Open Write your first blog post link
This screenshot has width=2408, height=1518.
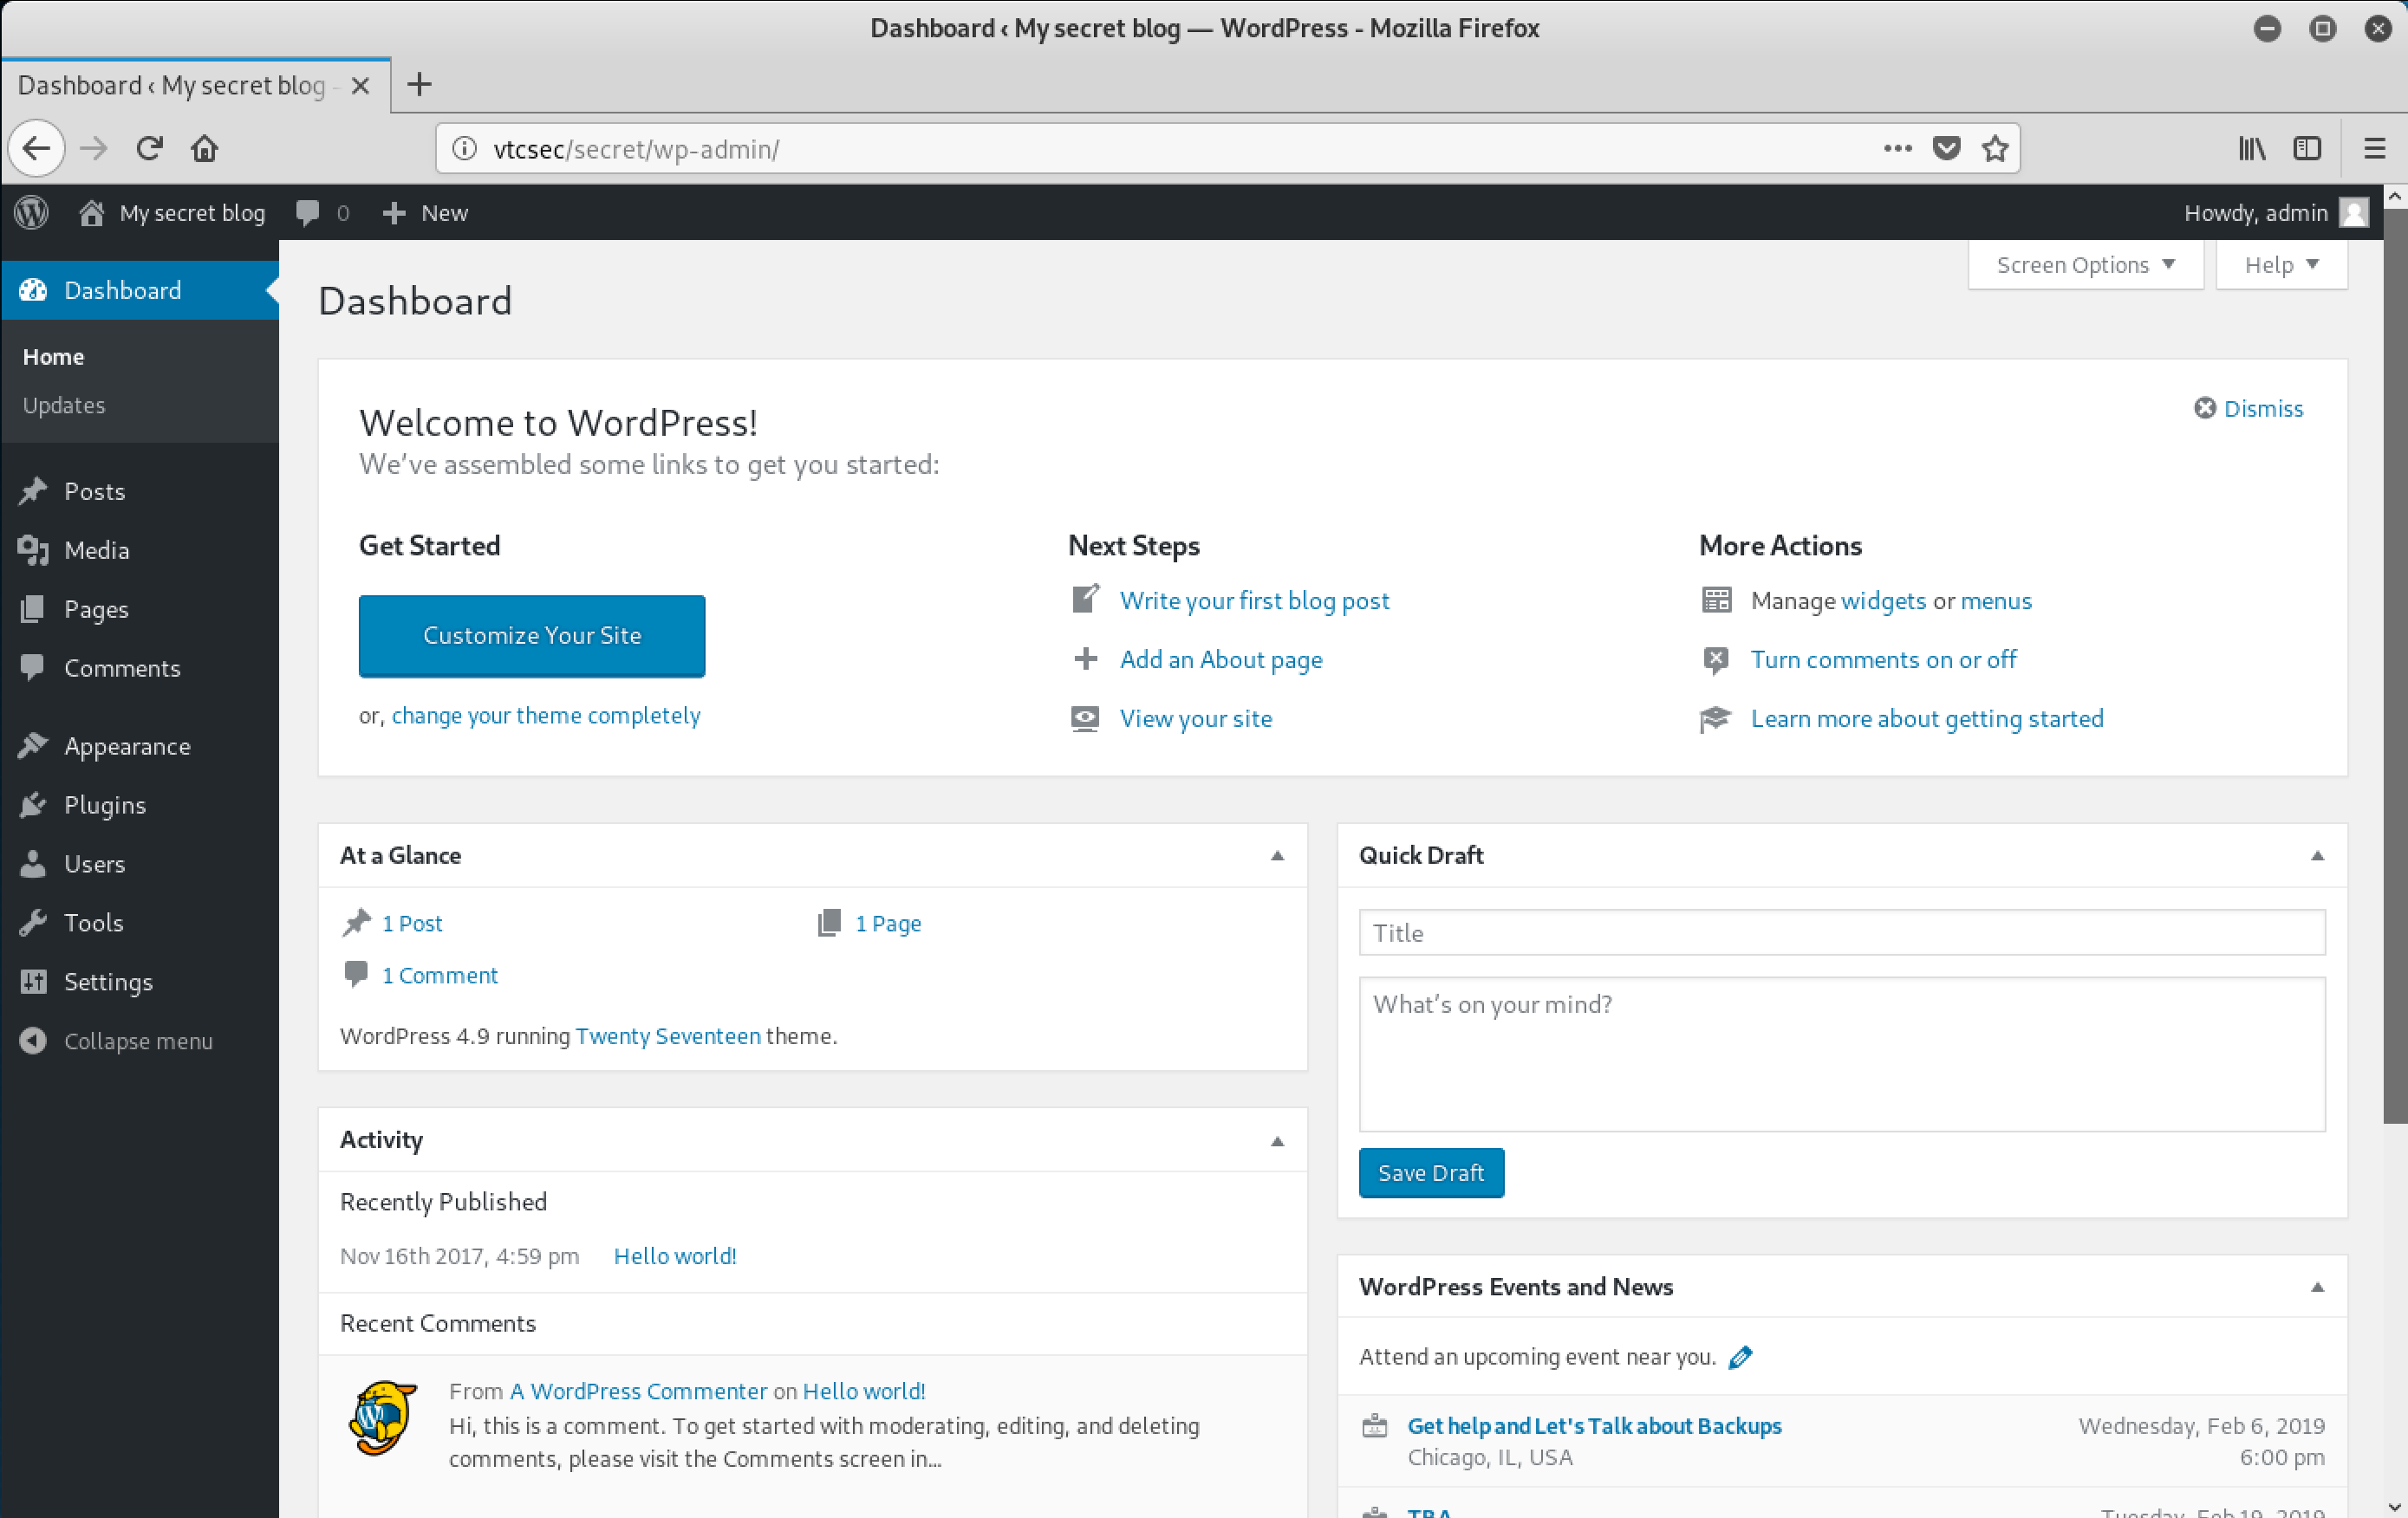tap(1254, 600)
